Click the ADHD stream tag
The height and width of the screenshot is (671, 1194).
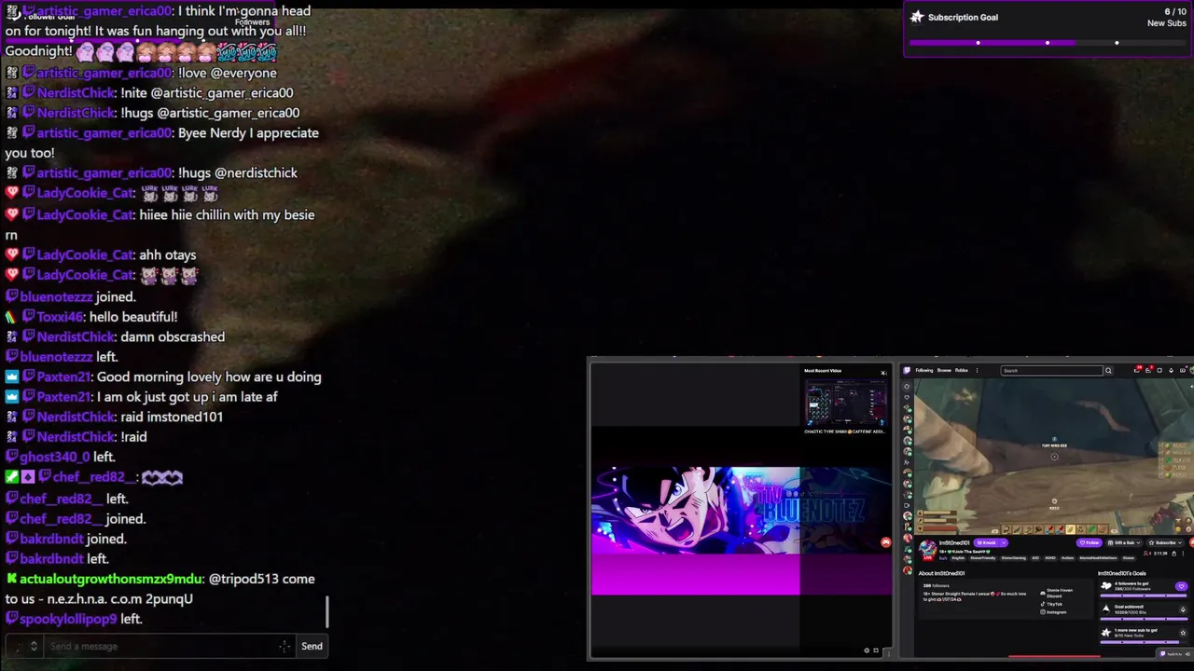tap(1050, 558)
